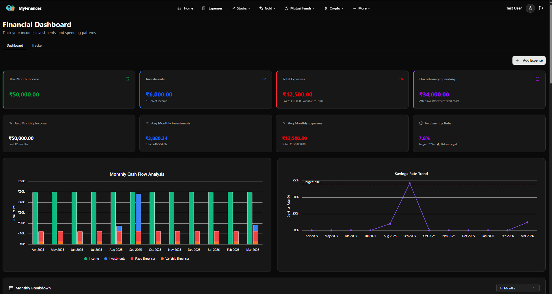The image size is (552, 294).
Task: Click the pie chart icon beside Avg Savings Rate
Action: 421,123
